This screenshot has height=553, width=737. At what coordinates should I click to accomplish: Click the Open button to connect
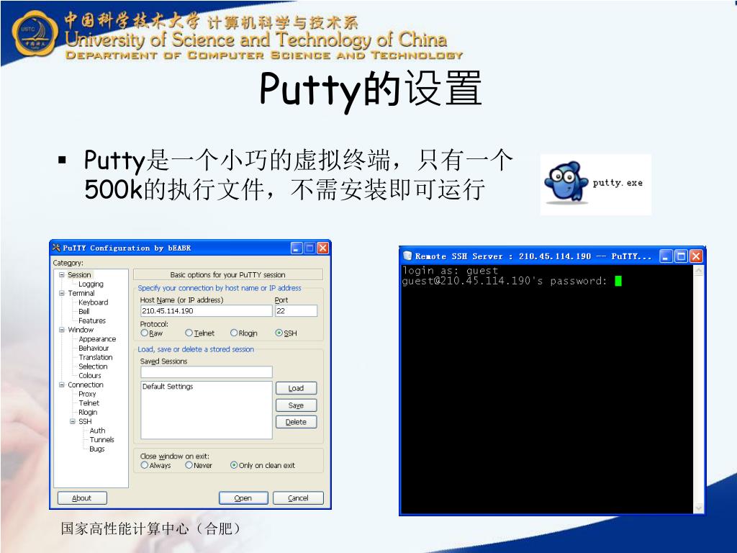[x=243, y=498]
